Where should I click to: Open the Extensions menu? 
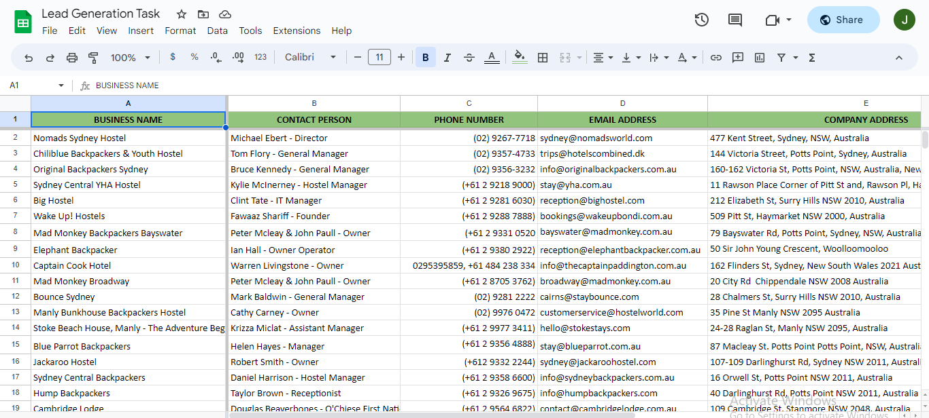click(297, 31)
